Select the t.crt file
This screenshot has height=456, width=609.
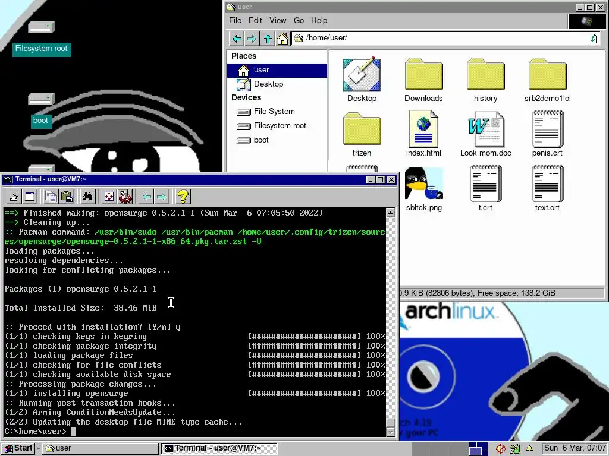pos(485,189)
